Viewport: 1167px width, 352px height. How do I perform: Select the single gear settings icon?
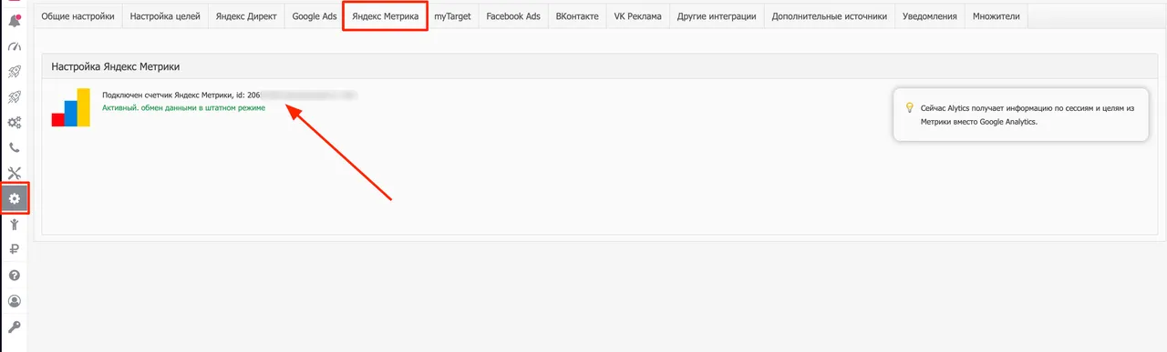coord(14,198)
